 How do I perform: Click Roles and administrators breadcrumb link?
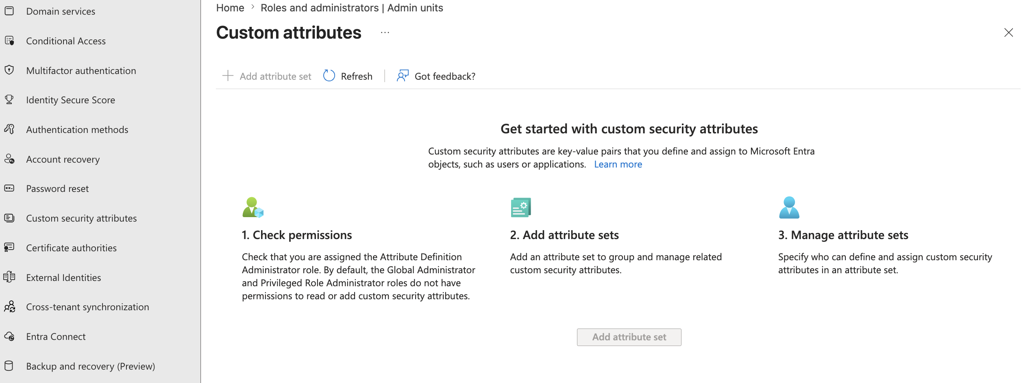tap(352, 8)
